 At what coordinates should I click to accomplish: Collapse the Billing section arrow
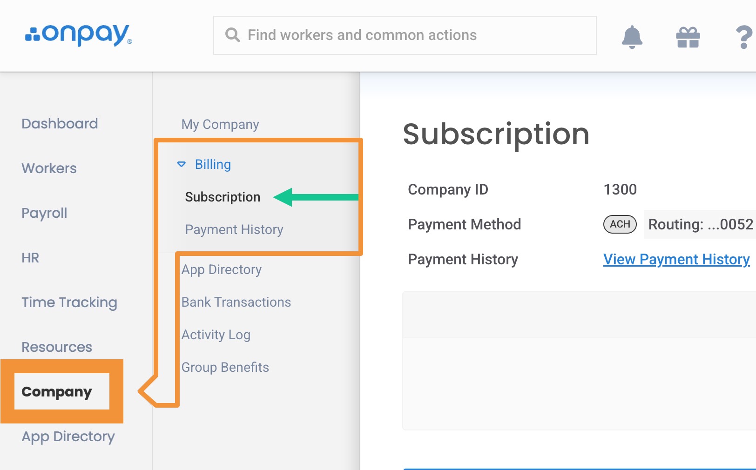point(182,164)
